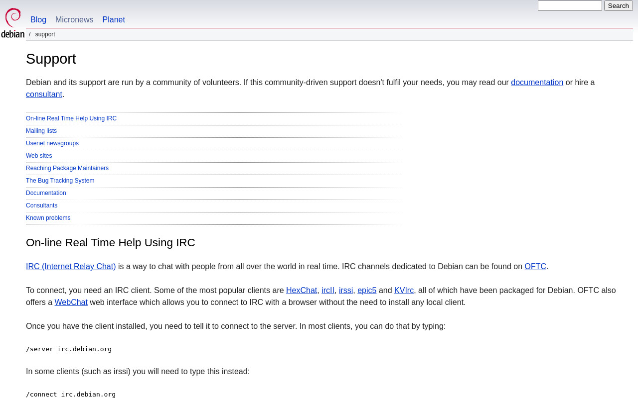The width and height of the screenshot is (638, 398).
Task: Click the /server irc.debian.org command text
Action: pyautogui.click(x=69, y=349)
